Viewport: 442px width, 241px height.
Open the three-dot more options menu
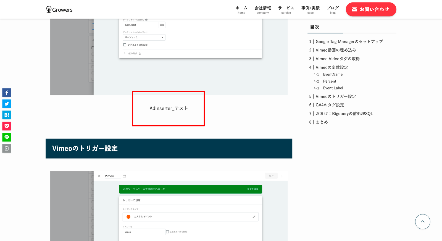(282, 176)
